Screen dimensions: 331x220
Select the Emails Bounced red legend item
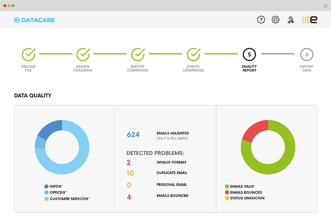pos(243,192)
